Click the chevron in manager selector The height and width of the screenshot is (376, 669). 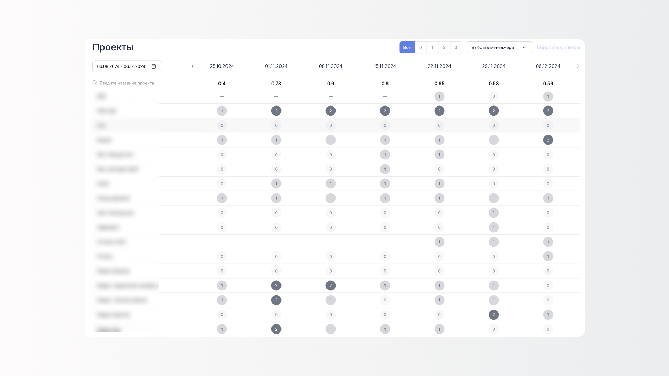pos(524,48)
